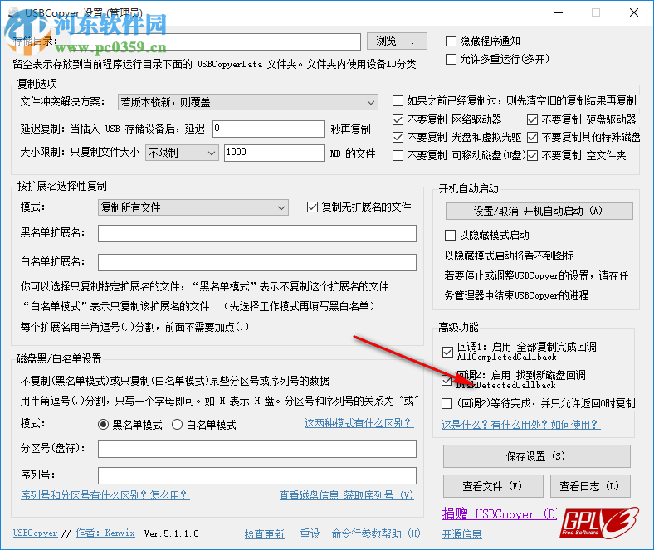
Task: Open the extension mode 复制所有文件 dropdown
Action: [193, 207]
